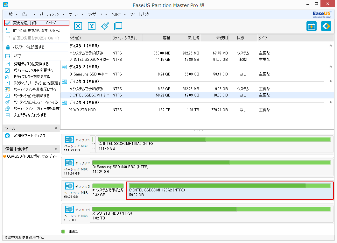Click the 状態 column header
Viewport: 337px width, 243px height.
(x=243, y=38)
